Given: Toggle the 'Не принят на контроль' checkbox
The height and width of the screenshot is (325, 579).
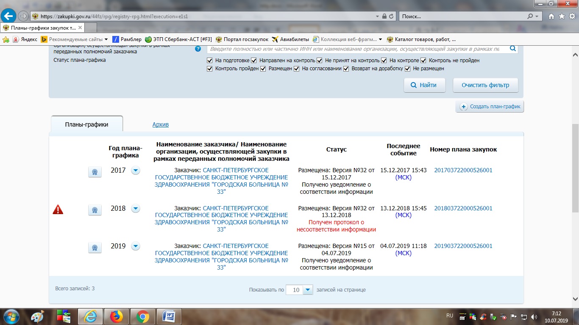Looking at the screenshot, I should (320, 61).
